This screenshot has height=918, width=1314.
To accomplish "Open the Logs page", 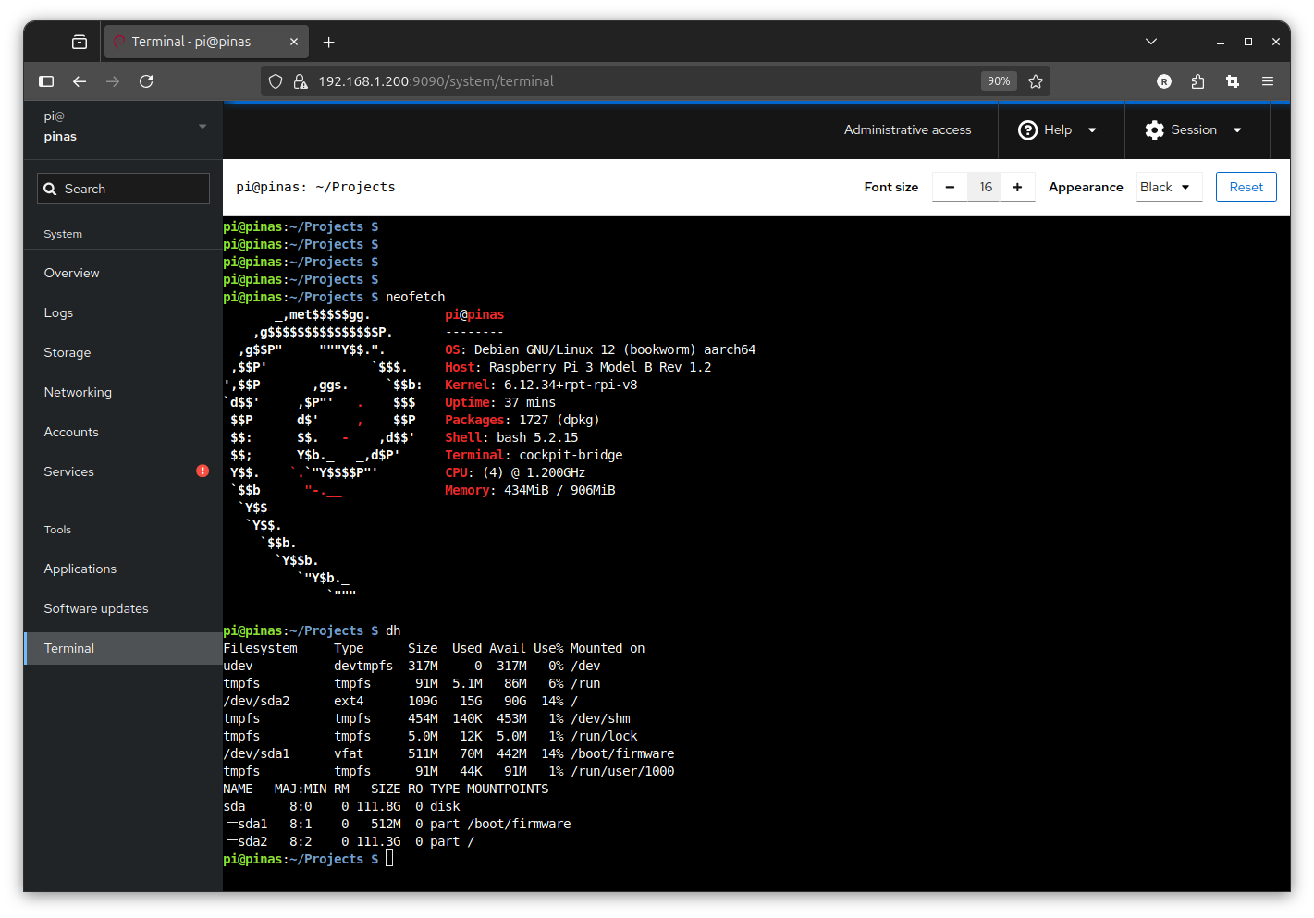I will coord(123,313).
